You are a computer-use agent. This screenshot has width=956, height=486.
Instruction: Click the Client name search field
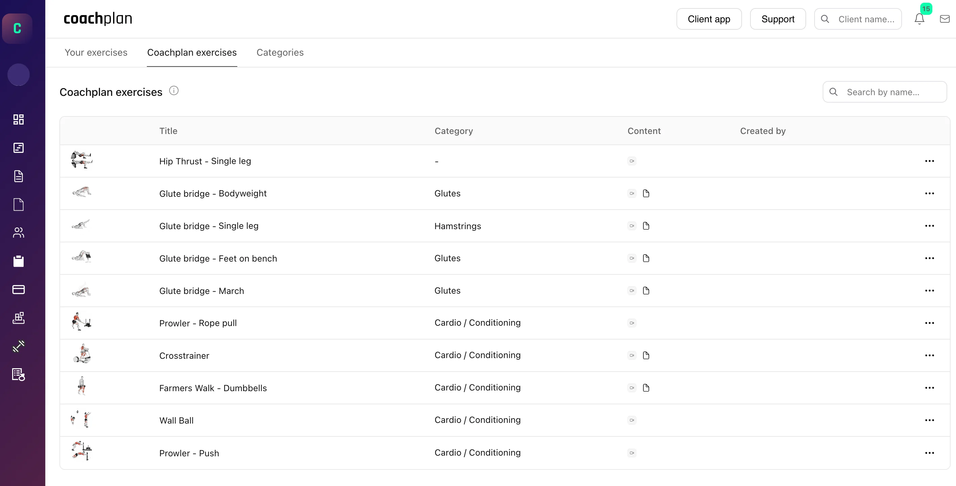click(x=858, y=19)
